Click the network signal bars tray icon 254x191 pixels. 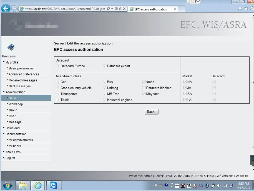(x=225, y=186)
